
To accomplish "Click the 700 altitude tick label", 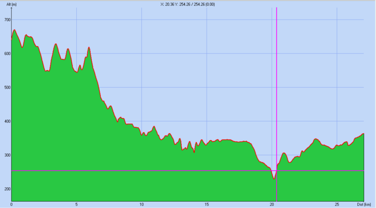I will pos(7,20).
